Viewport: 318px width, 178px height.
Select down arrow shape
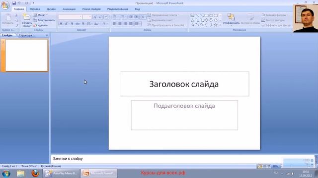tap(211, 20)
